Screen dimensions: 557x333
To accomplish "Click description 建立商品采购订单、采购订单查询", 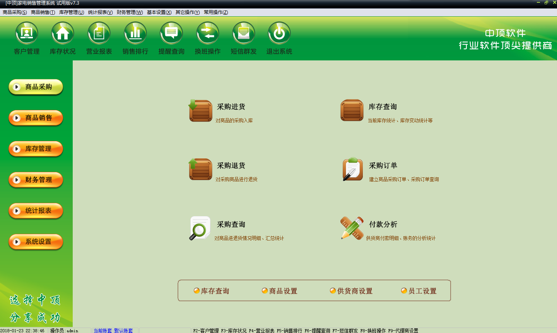I will pyautogui.click(x=404, y=180).
